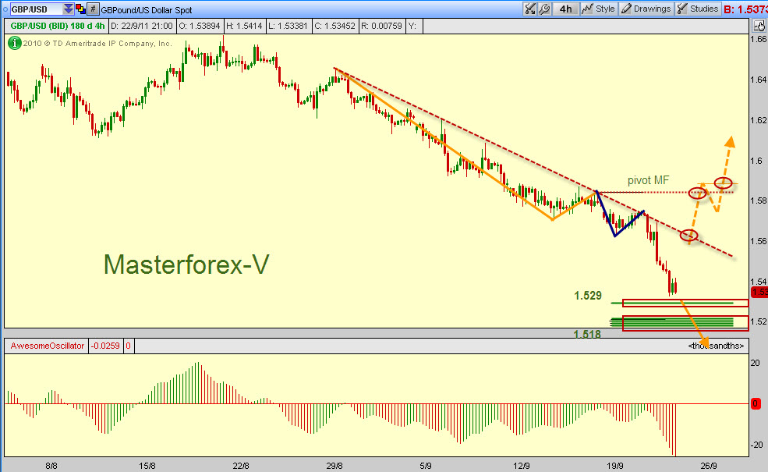Viewport: 768px width, 472px height.
Task: Click the chart cursor icon below toolbar
Action: (759, 26)
